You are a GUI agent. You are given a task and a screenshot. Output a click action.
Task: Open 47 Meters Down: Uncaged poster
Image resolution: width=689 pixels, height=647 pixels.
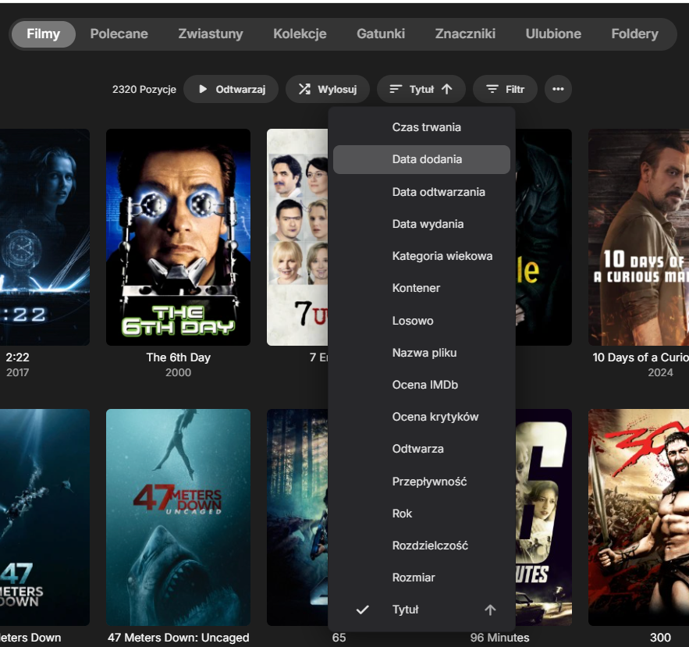pyautogui.click(x=179, y=517)
